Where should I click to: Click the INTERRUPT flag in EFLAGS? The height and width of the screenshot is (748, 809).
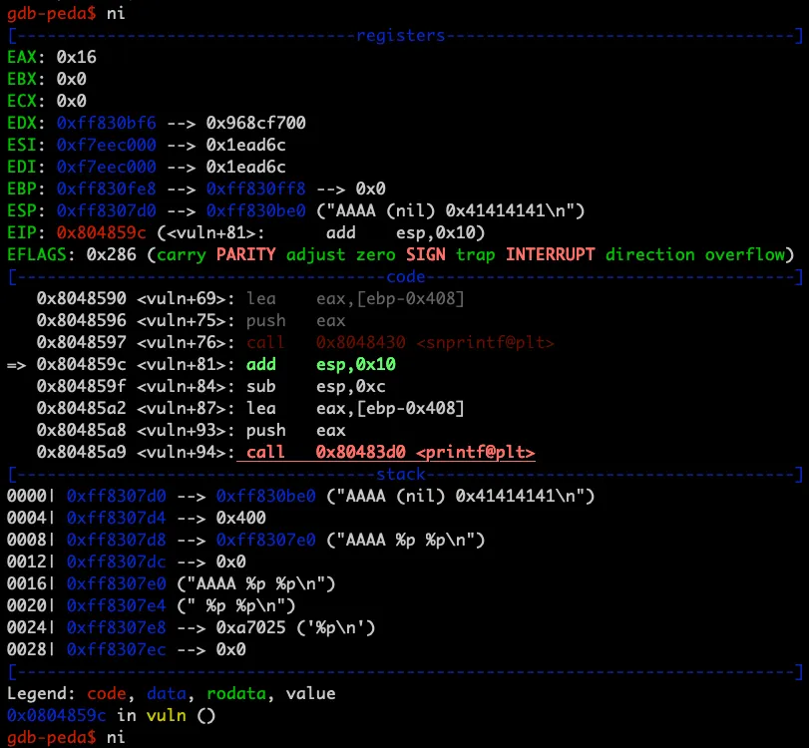[x=550, y=255]
